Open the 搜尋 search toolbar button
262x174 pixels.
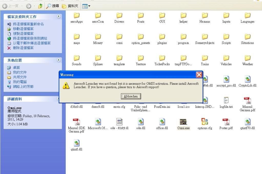coord(53,6)
